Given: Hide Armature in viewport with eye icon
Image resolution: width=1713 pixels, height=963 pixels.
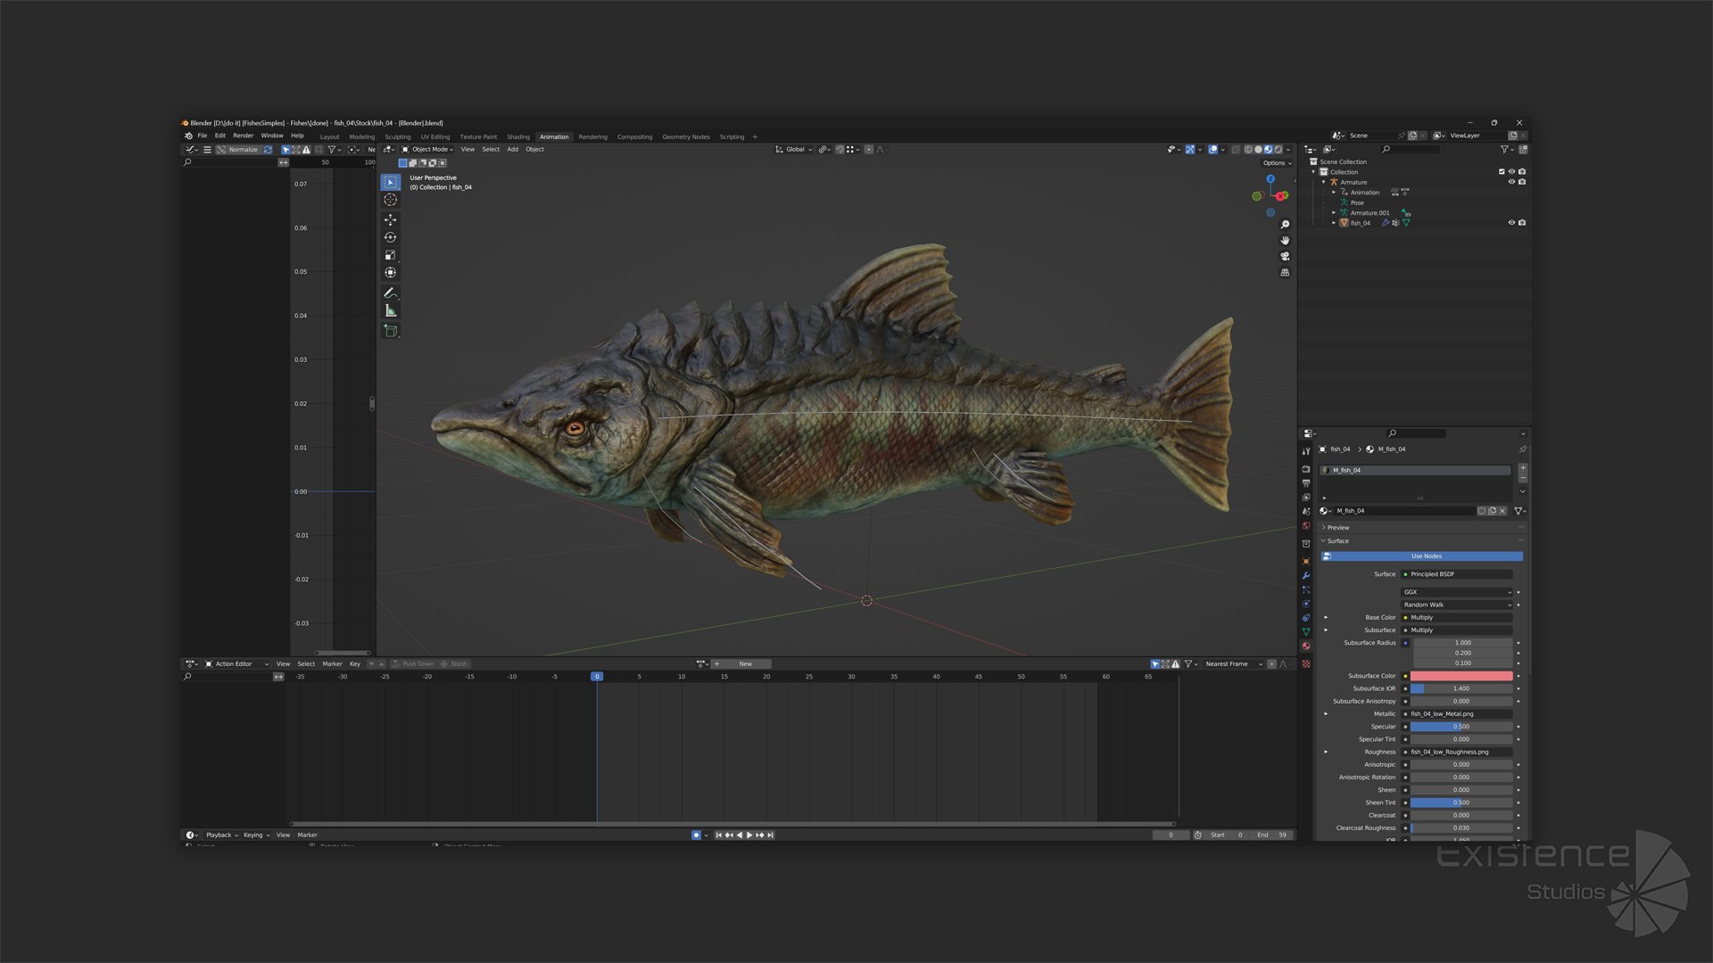Looking at the screenshot, I should pyautogui.click(x=1511, y=182).
